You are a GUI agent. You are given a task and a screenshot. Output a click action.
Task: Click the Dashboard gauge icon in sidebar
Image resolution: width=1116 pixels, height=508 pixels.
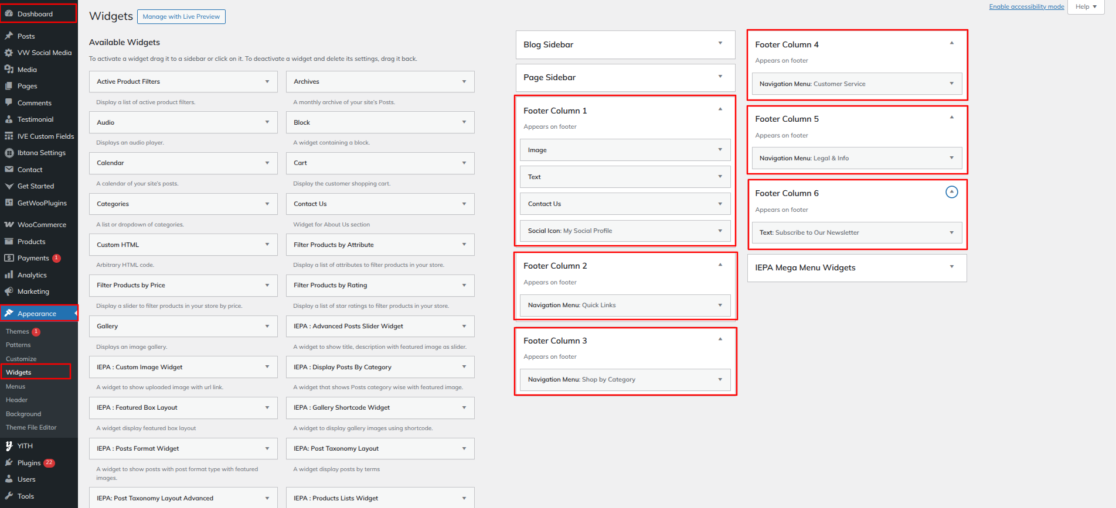tap(9, 13)
